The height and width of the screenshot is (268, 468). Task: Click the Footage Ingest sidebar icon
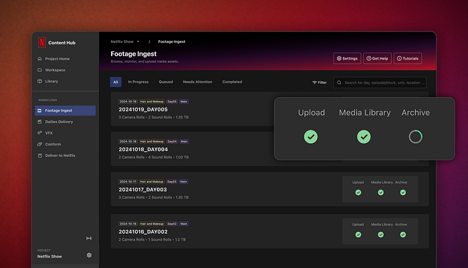coord(39,110)
